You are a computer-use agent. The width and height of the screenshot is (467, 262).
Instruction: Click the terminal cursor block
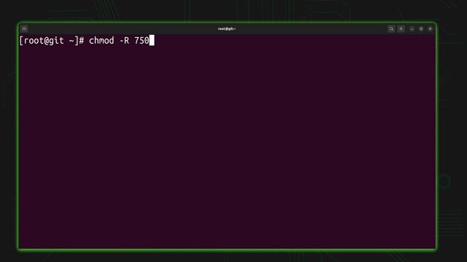[x=152, y=41]
